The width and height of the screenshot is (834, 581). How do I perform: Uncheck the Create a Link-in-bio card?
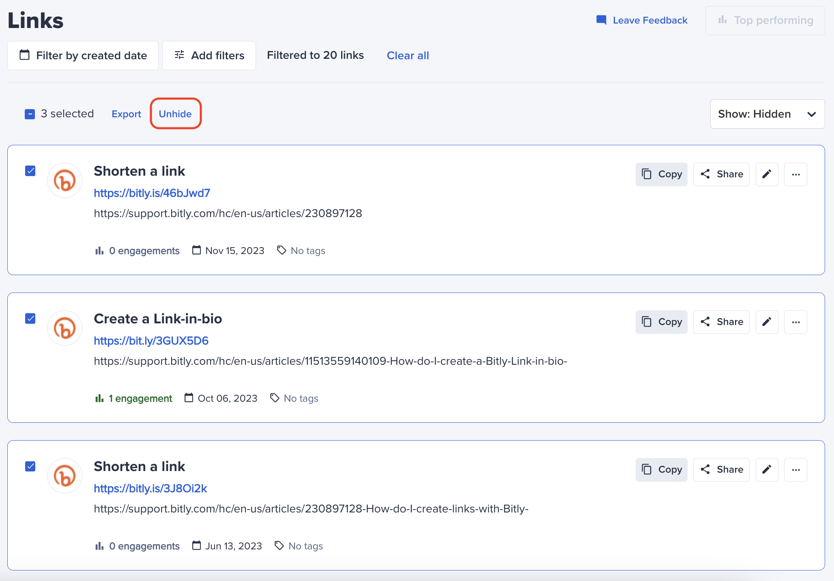pos(30,318)
